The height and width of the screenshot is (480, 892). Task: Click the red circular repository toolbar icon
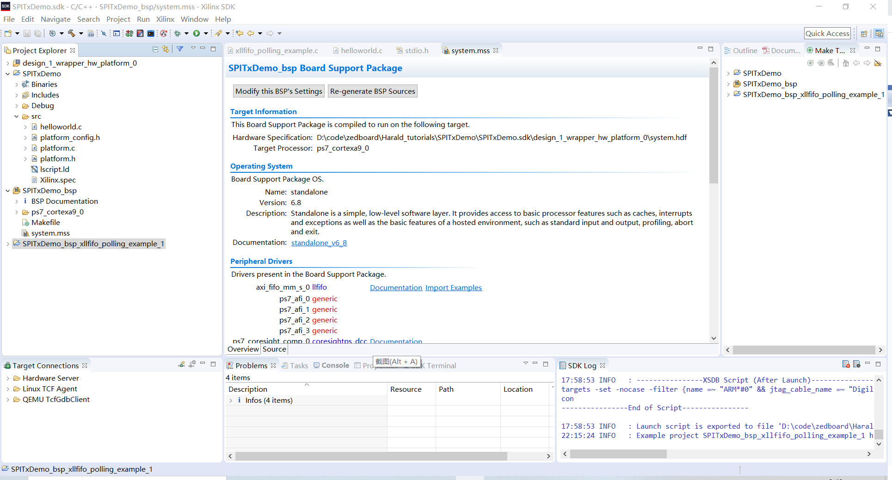click(x=163, y=33)
